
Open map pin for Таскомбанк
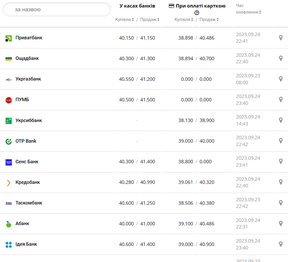[x=281, y=203]
